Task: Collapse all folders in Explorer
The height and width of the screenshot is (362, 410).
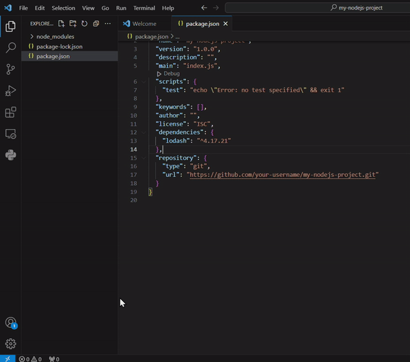Action: coord(96,23)
